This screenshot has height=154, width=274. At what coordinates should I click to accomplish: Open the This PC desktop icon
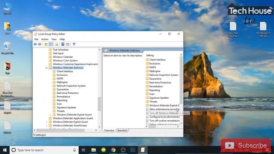[x=7, y=8]
